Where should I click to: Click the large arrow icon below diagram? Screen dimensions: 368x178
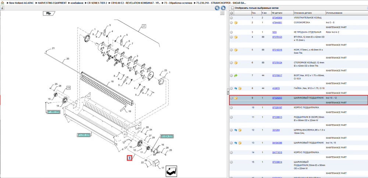coord(171,171)
